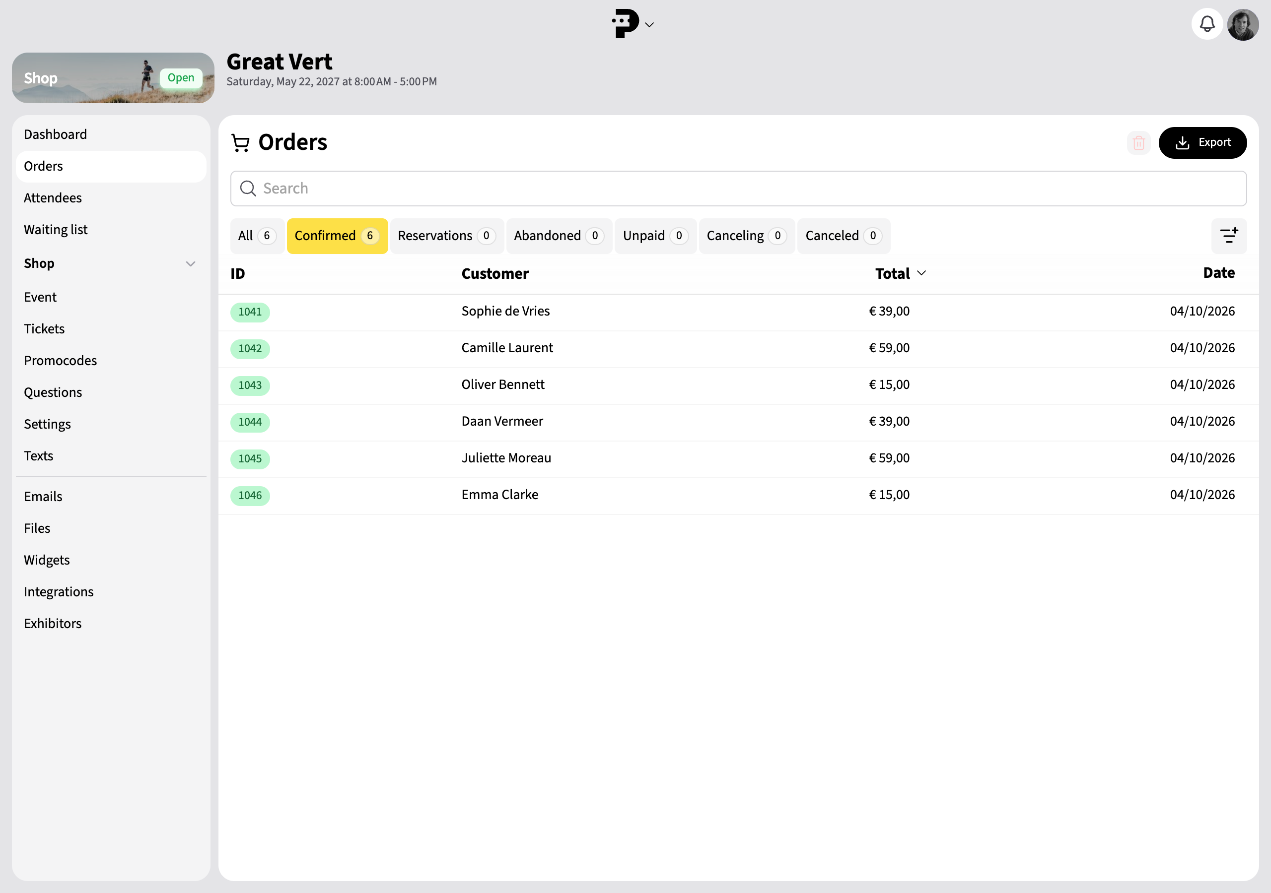Open the Integrations page
The height and width of the screenshot is (893, 1271).
click(x=111, y=592)
